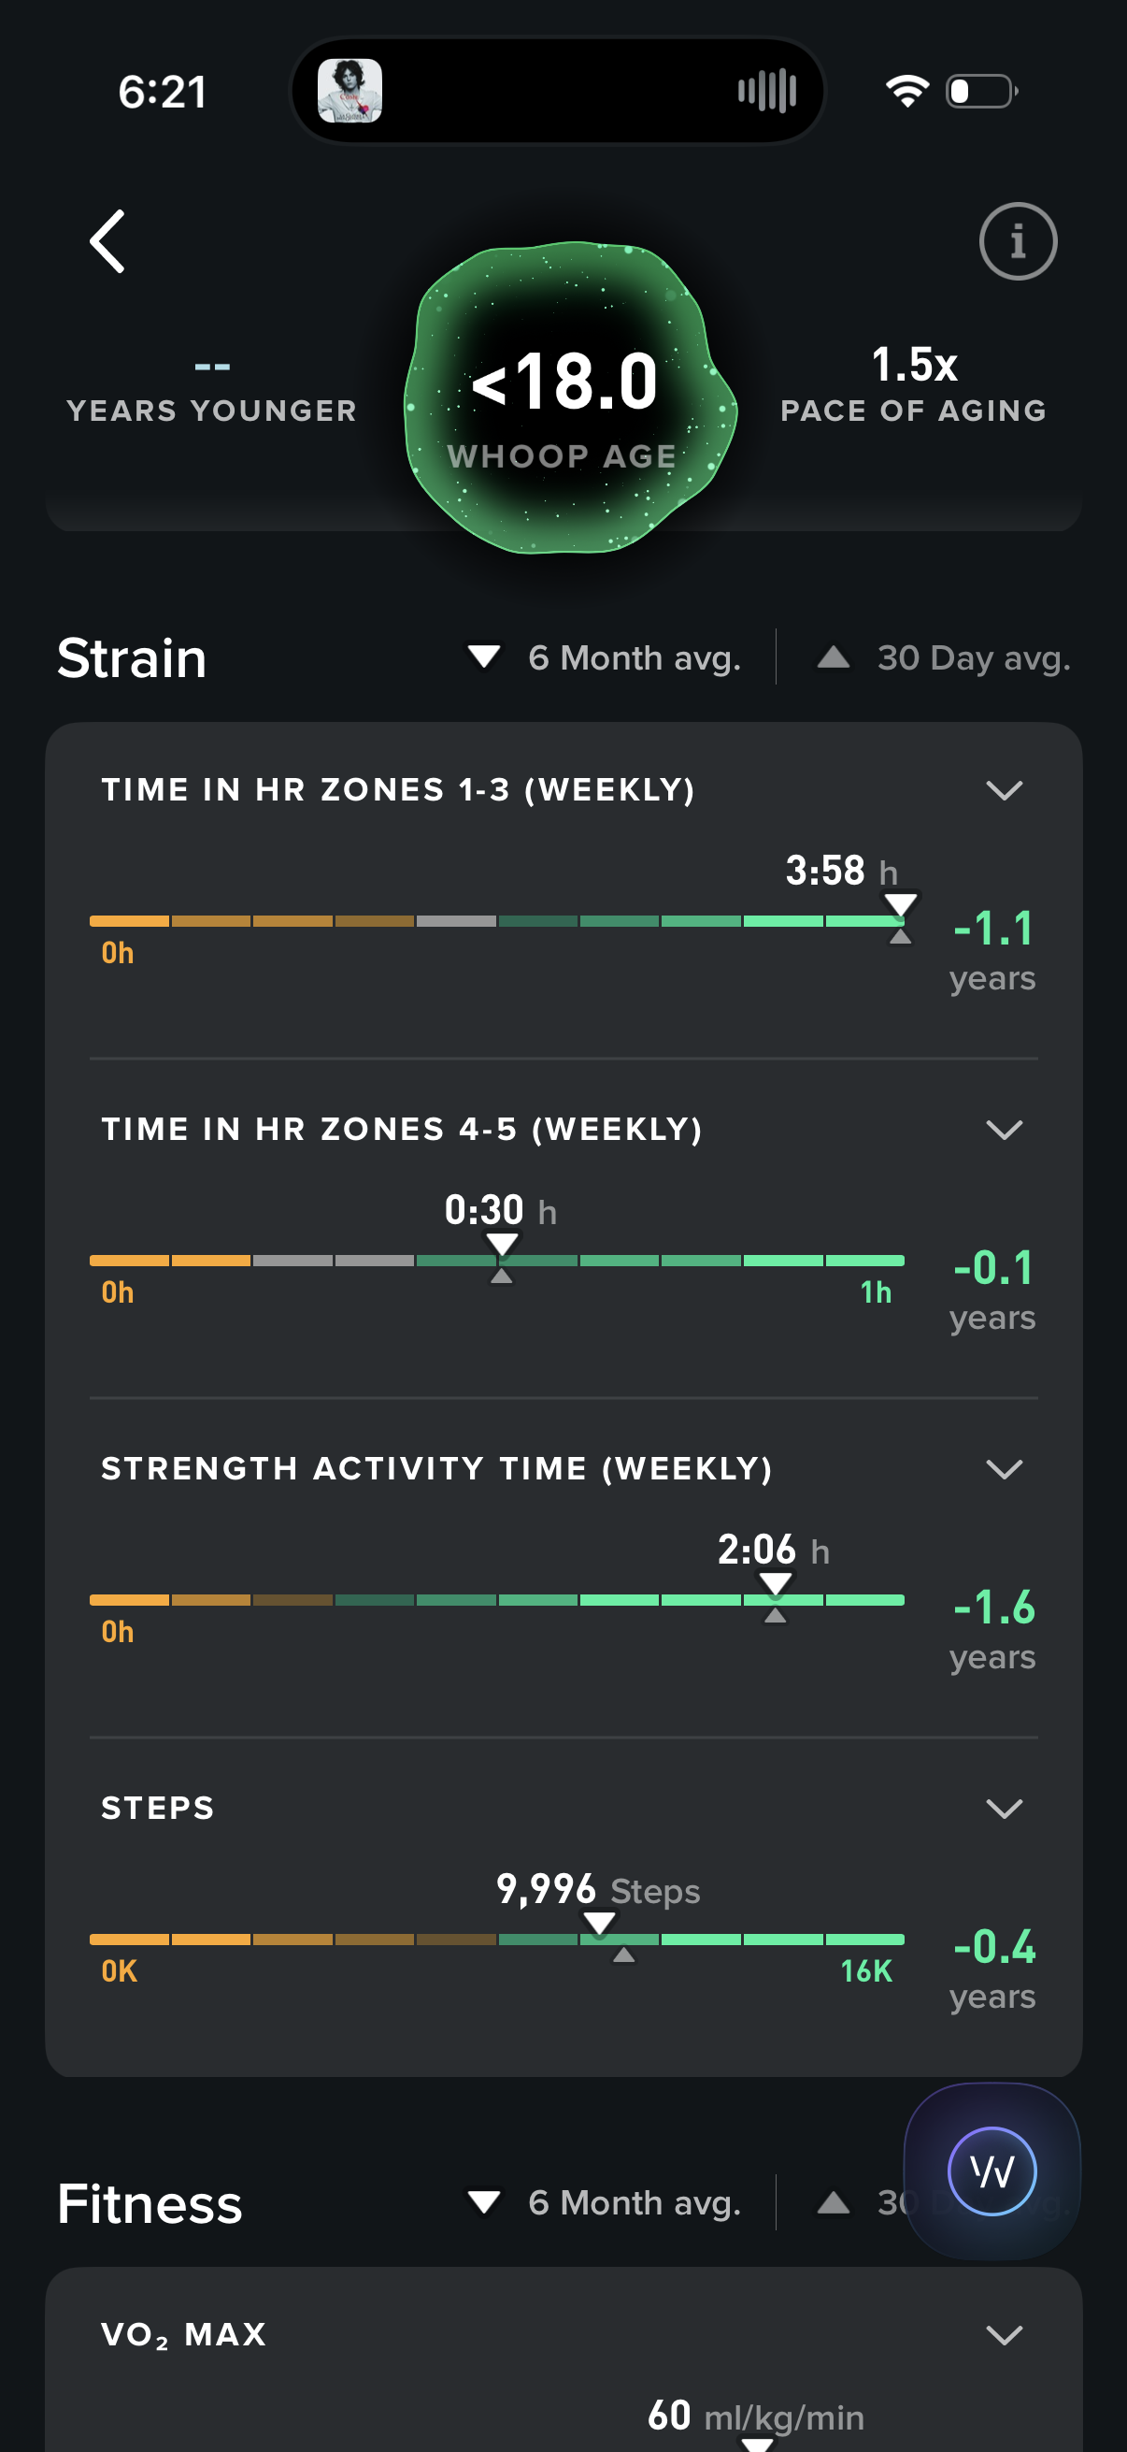
Task: Open the info icon for WHOOP Age
Action: coord(1017,242)
